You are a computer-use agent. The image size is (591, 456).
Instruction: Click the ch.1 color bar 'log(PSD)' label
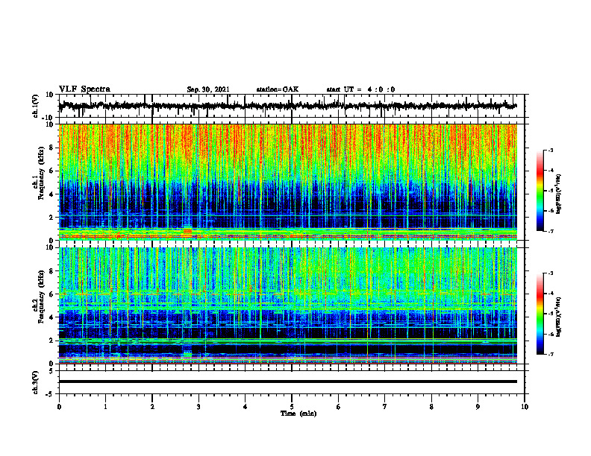point(559,194)
